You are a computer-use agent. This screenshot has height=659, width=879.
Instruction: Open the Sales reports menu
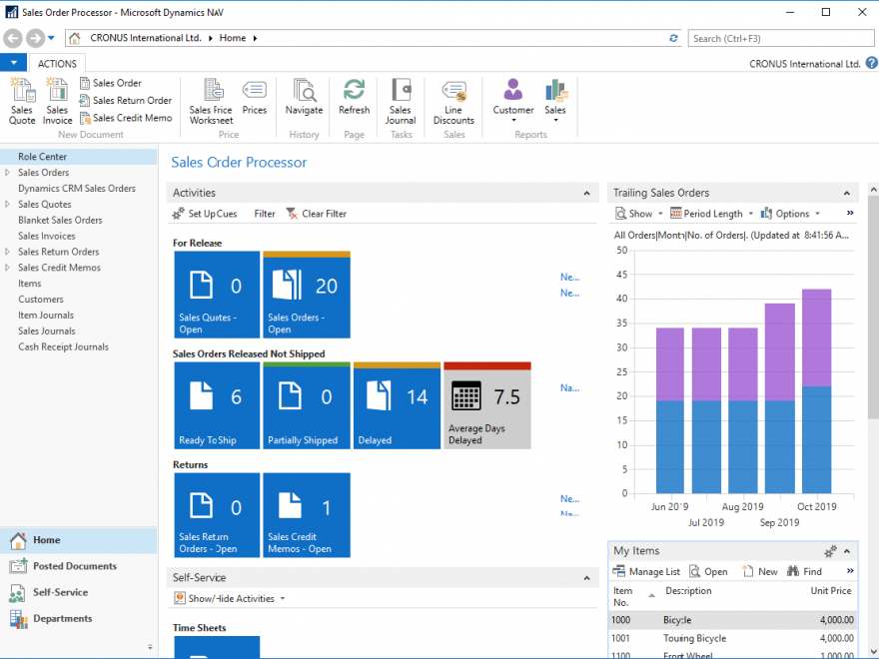tap(555, 100)
